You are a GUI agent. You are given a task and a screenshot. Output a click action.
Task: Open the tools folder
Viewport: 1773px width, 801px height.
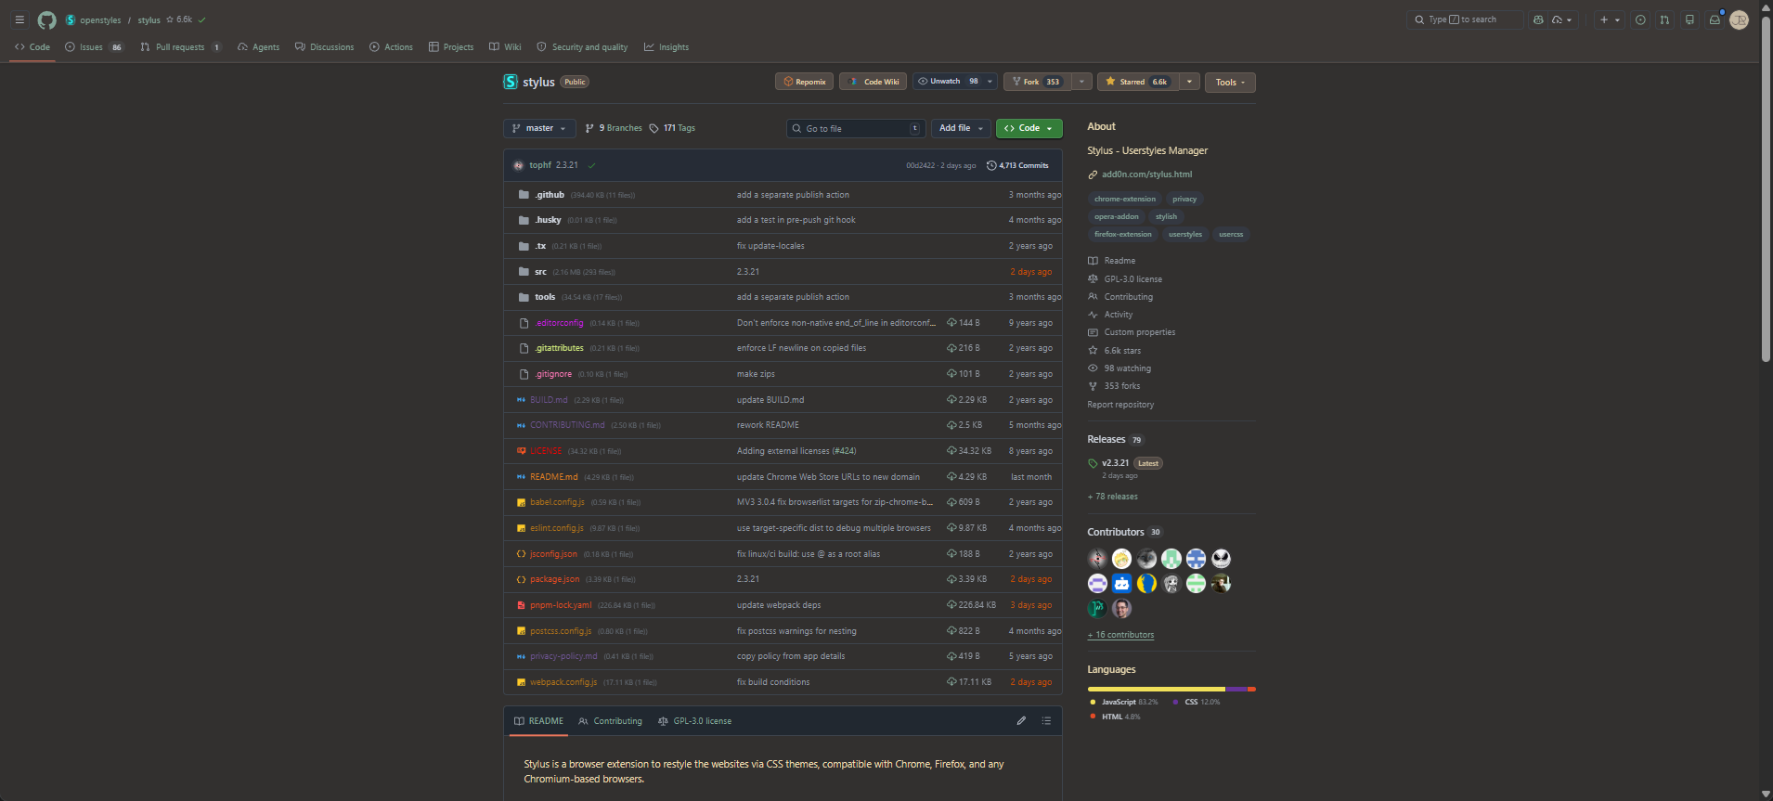click(545, 297)
